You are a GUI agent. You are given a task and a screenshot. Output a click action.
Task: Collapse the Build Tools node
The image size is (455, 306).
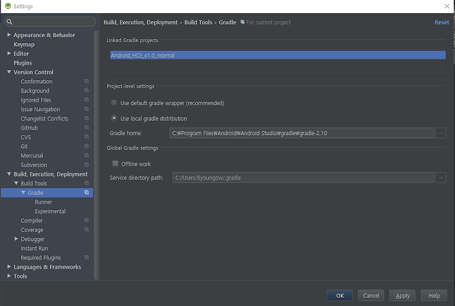(16, 183)
